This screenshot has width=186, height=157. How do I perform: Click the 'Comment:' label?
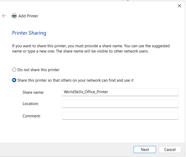[x=32, y=116]
